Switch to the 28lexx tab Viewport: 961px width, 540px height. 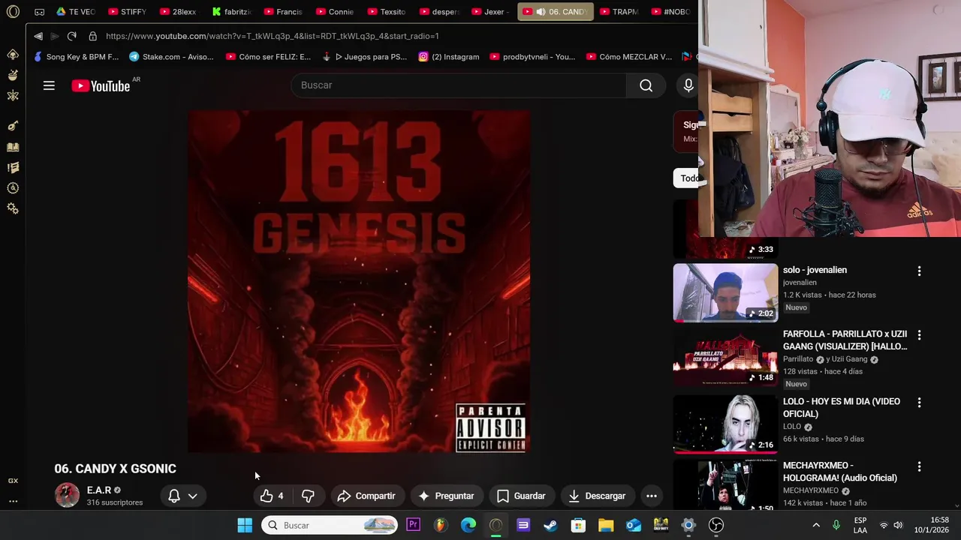point(179,12)
